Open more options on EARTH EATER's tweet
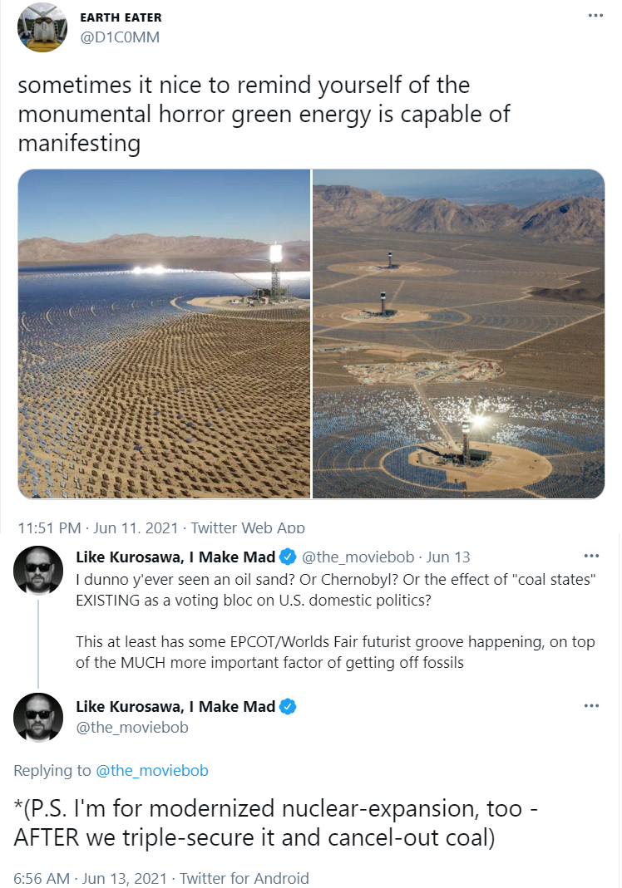 tap(595, 15)
